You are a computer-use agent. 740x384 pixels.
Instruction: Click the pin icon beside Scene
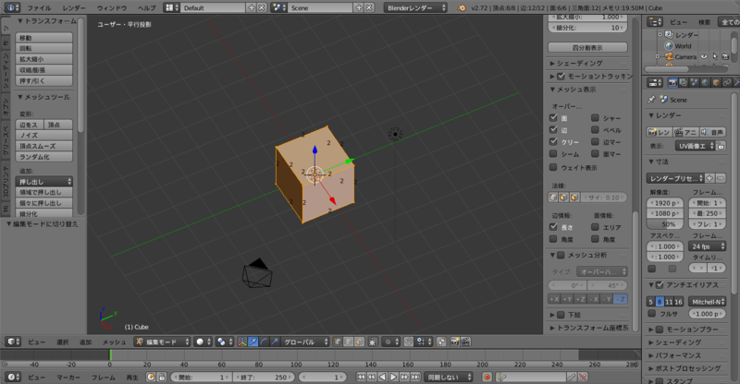tap(652, 100)
